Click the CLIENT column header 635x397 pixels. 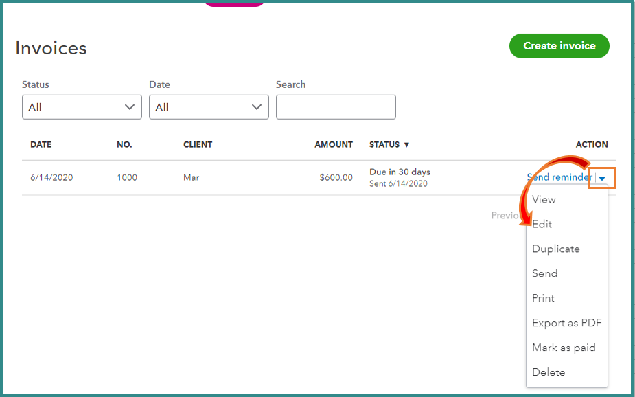(x=198, y=145)
